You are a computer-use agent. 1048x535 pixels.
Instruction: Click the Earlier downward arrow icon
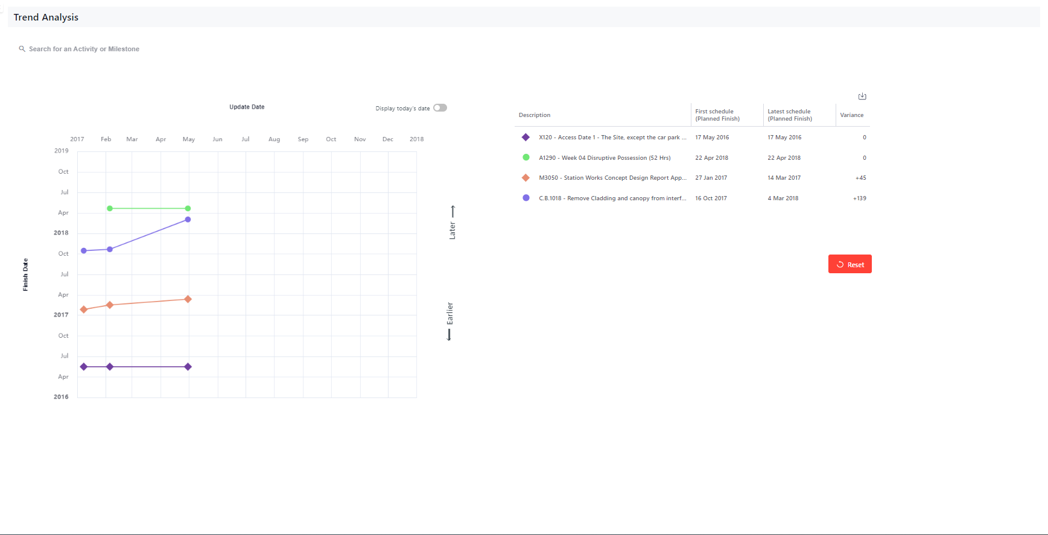point(449,335)
